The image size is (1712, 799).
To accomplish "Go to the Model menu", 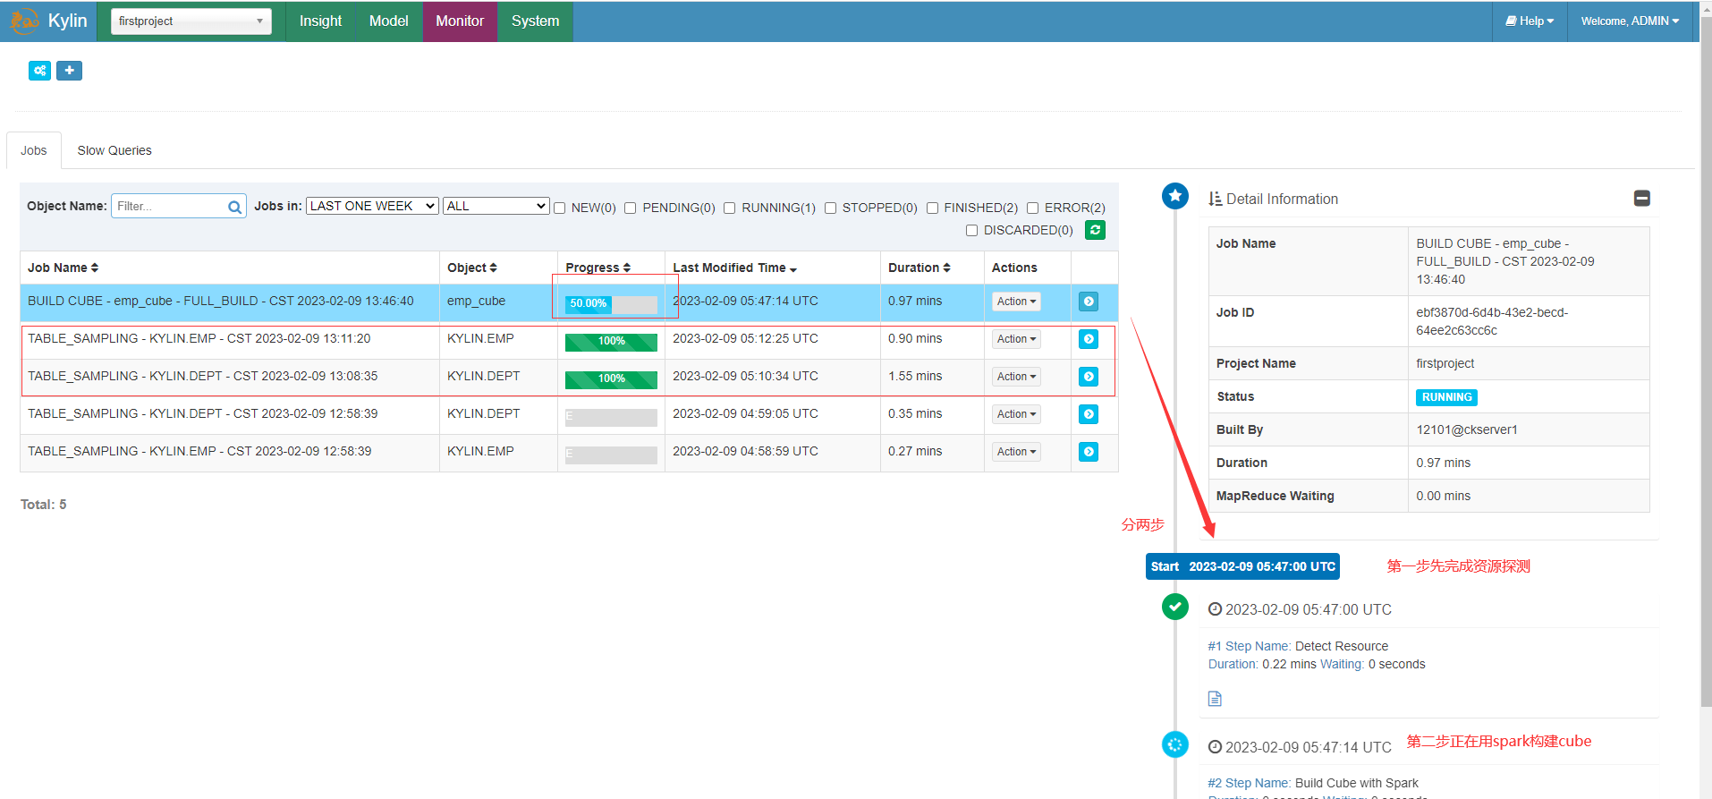I will pos(388,21).
